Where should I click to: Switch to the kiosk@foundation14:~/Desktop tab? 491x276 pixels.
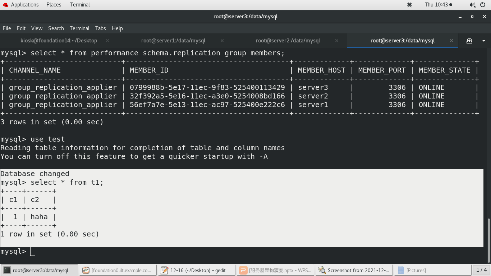coord(59,41)
